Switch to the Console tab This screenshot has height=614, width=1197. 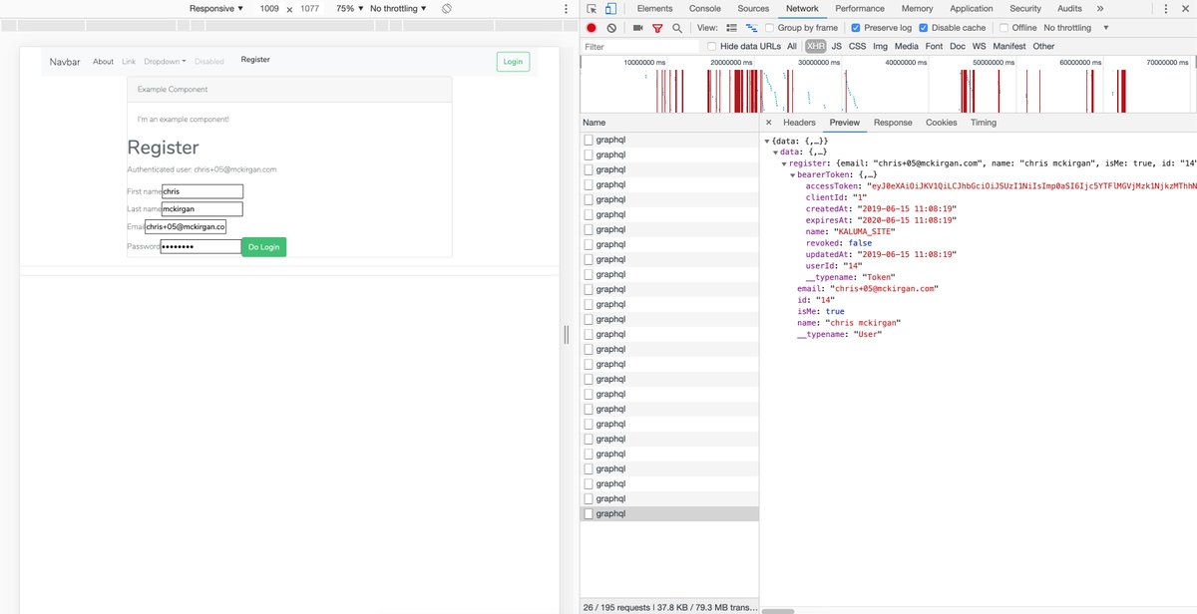point(705,8)
